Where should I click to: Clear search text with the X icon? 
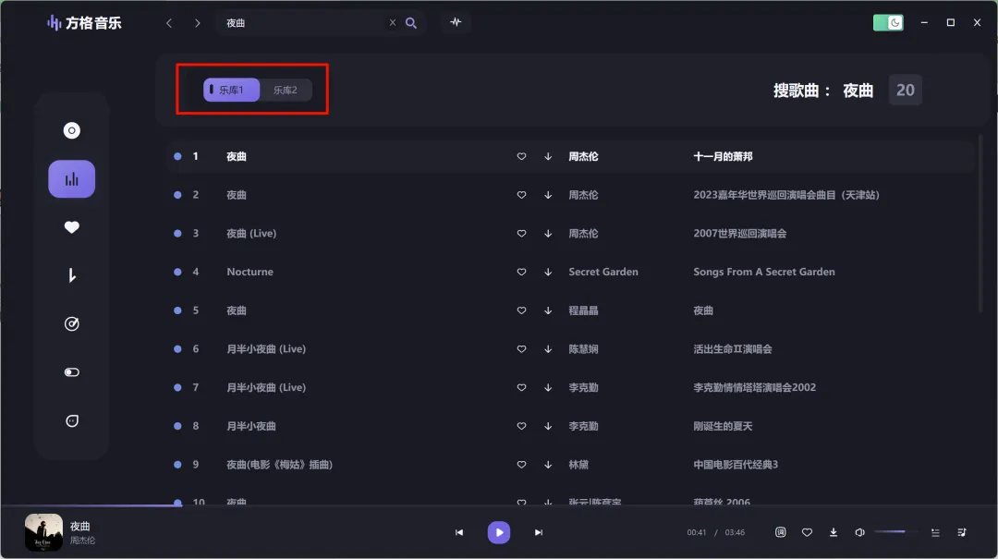pos(393,22)
